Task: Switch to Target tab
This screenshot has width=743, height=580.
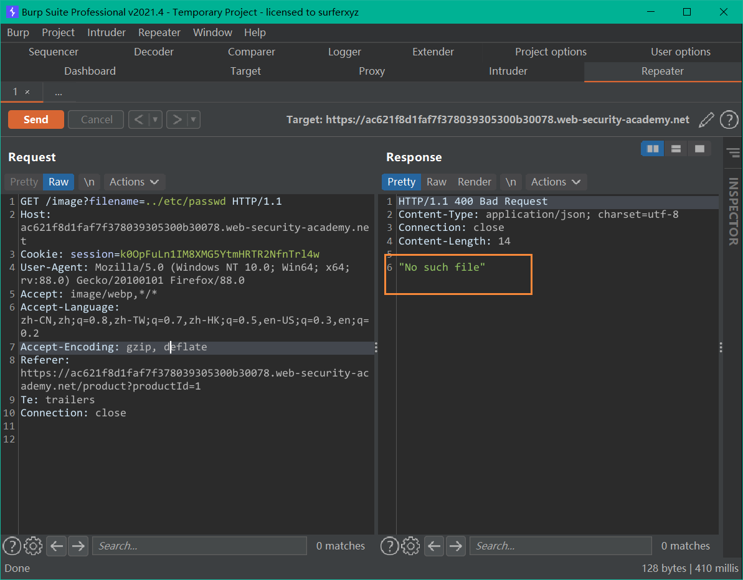Action: (x=245, y=72)
